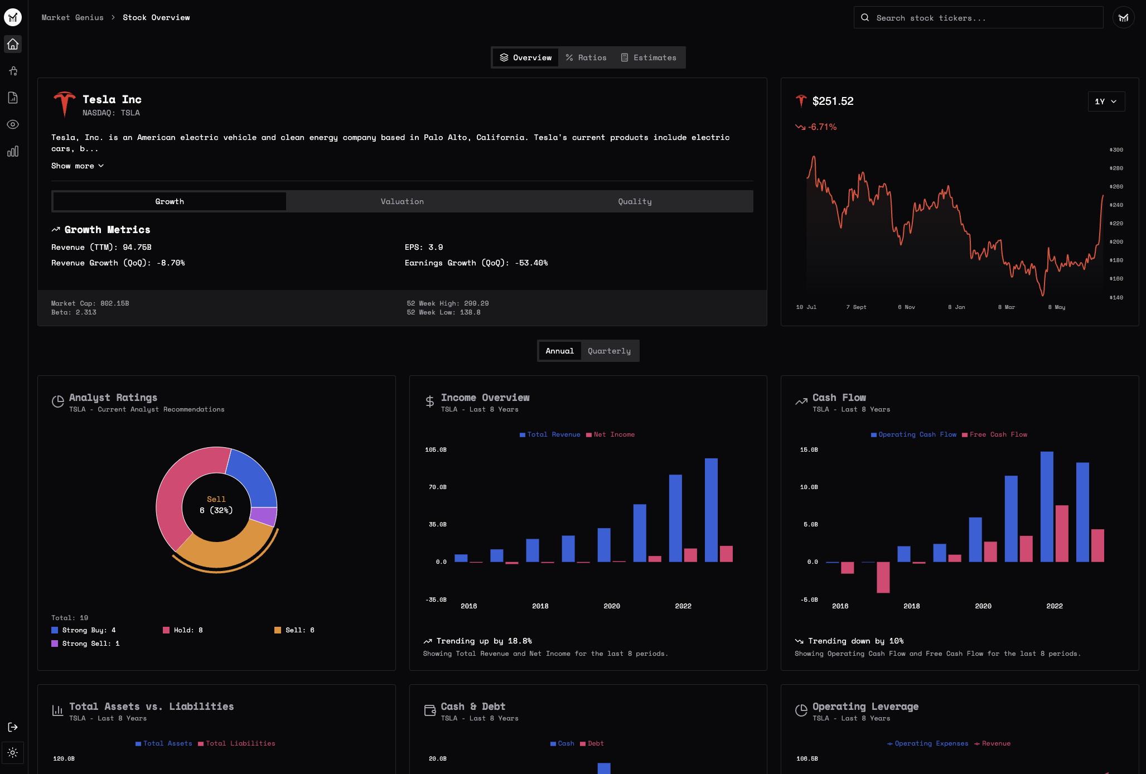Screen dimensions: 1146x774
Task: Switch to the Ratios tab
Action: (586, 57)
